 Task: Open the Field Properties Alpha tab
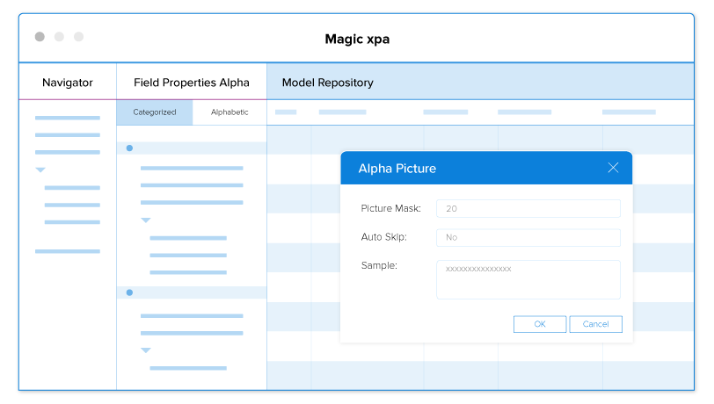pos(191,83)
